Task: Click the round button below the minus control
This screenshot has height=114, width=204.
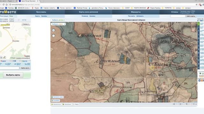Action: [x=54, y=36]
